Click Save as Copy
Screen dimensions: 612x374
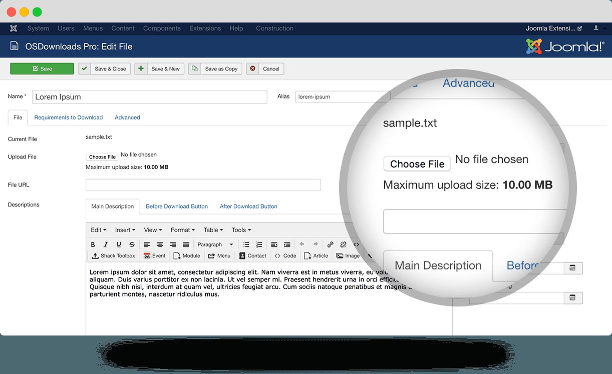215,68
